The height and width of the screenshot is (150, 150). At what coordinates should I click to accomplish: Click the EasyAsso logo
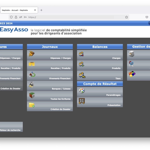[14, 30]
